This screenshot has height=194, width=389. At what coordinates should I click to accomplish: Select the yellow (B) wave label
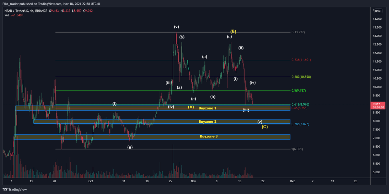click(x=233, y=31)
